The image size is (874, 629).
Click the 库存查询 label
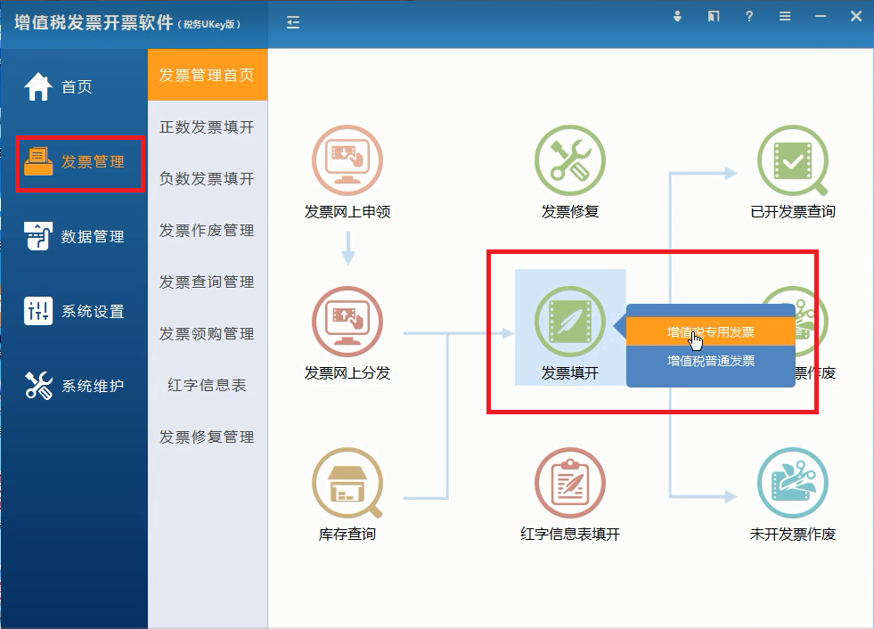click(347, 535)
